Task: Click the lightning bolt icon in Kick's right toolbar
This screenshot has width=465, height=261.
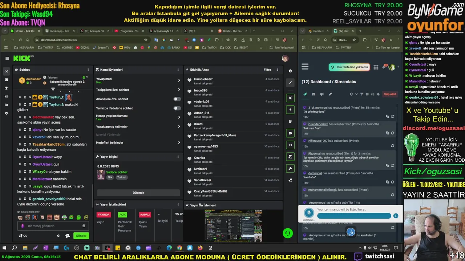Action: 290,109
